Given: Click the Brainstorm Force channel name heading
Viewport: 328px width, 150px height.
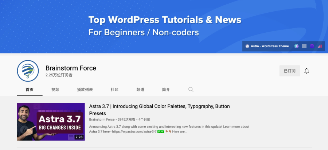Looking at the screenshot, I should 71,68.
